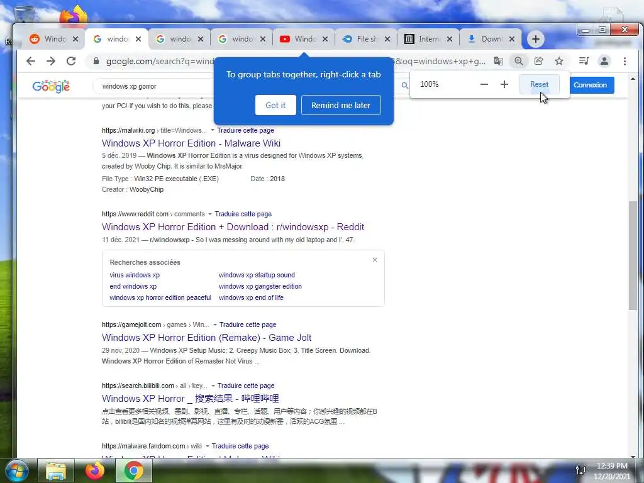Reload the current page
644x483 pixels.
(x=71, y=61)
